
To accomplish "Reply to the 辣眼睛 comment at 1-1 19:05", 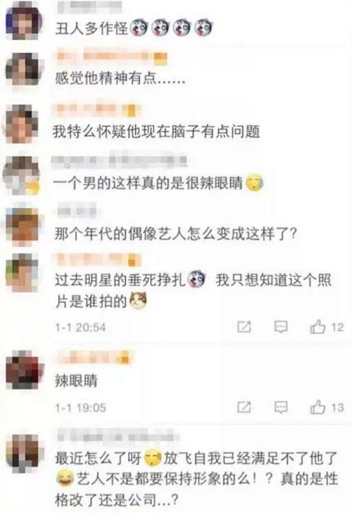I will click(281, 407).
